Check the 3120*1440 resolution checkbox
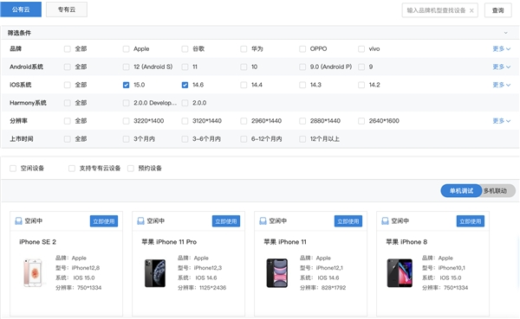The image size is (520, 319). coord(185,121)
